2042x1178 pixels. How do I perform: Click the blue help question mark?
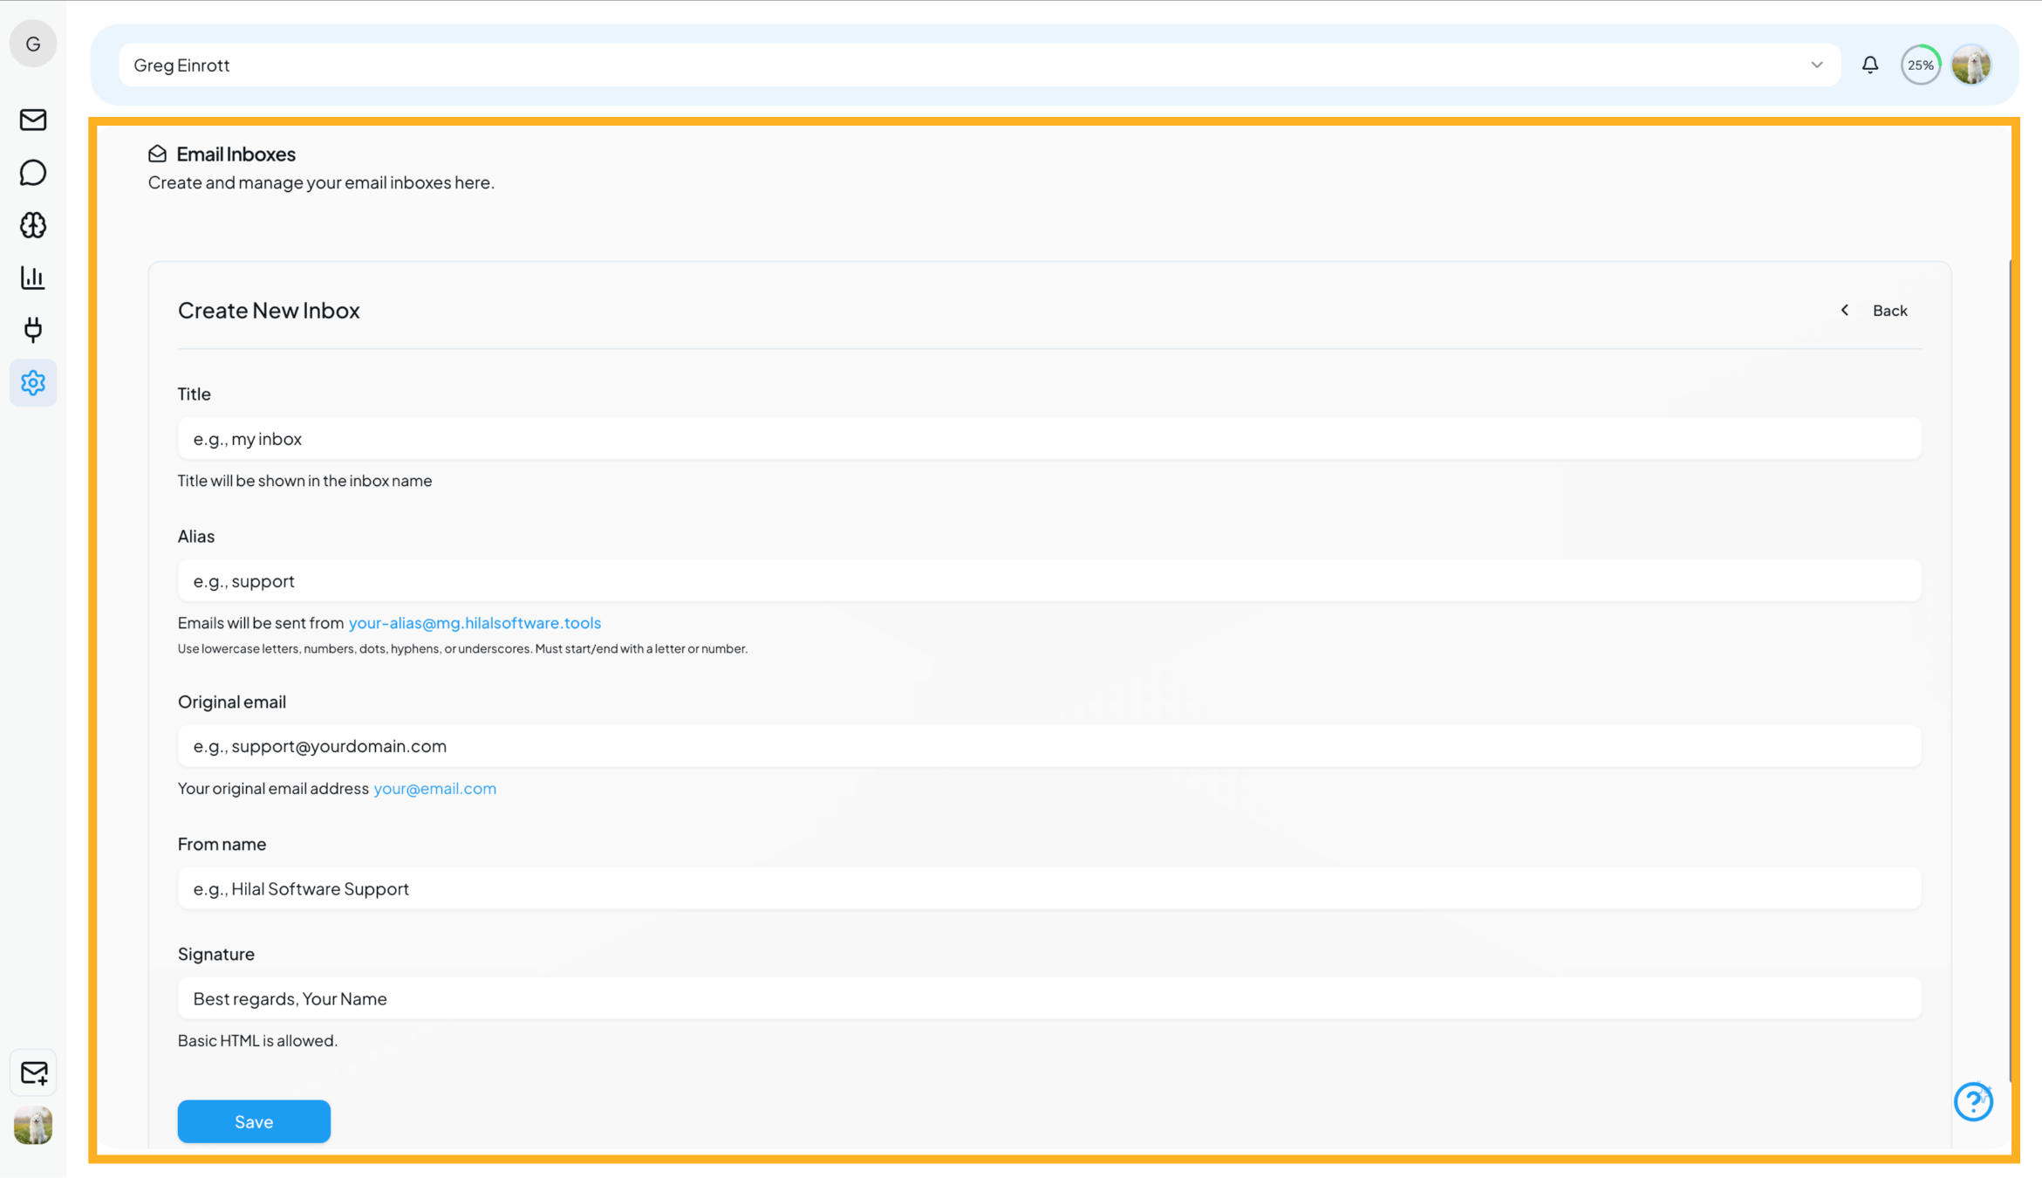click(x=1973, y=1102)
